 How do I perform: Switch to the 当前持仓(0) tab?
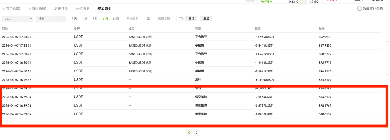tap(11, 9)
